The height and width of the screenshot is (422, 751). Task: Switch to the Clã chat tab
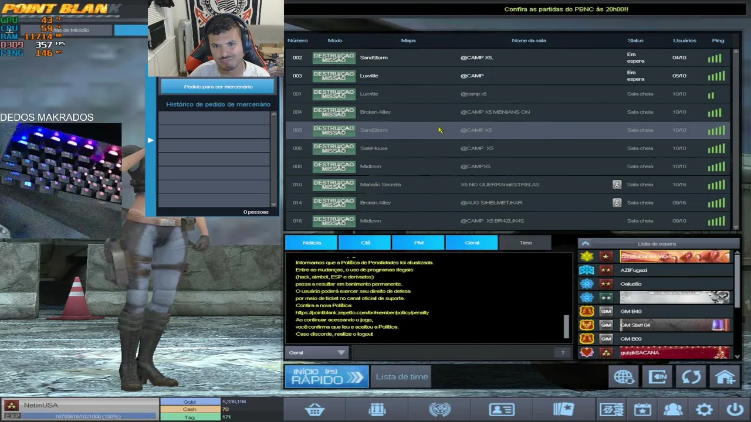point(365,243)
